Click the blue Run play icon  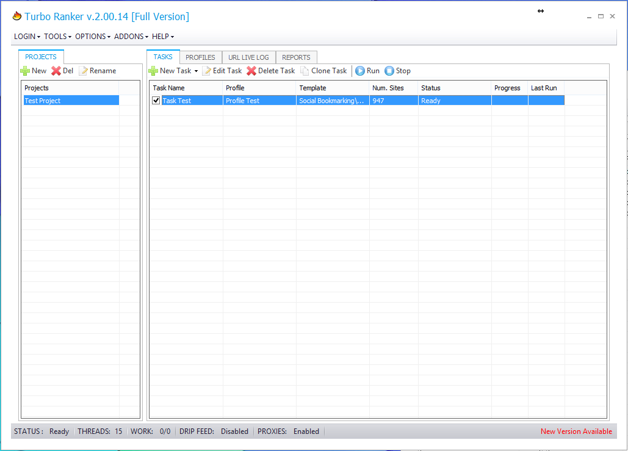360,71
